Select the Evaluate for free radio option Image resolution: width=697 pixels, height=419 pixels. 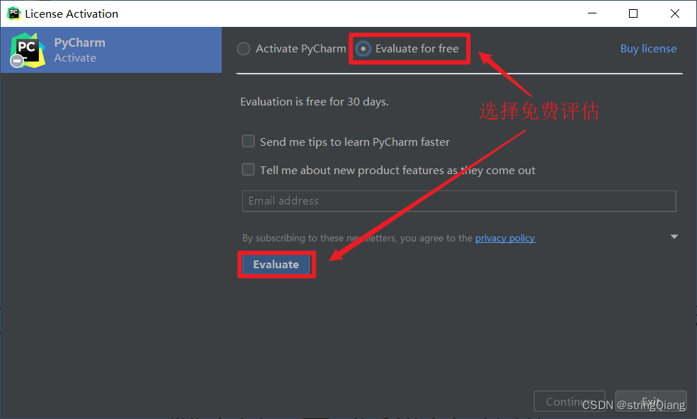[363, 49]
